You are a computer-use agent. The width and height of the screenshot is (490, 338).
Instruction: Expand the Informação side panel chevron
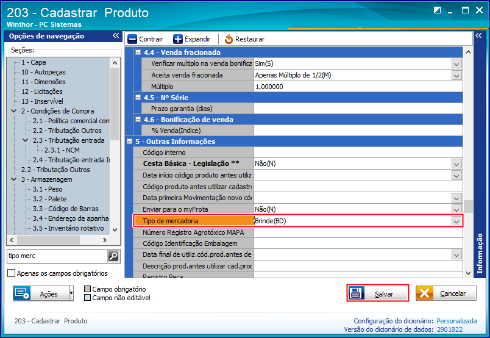(x=478, y=35)
